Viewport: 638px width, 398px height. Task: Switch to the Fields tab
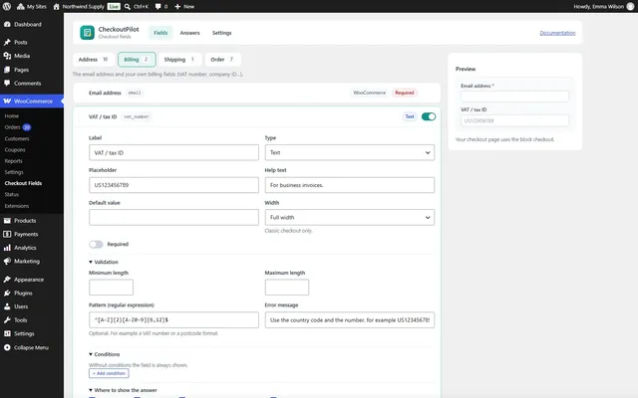(x=160, y=33)
